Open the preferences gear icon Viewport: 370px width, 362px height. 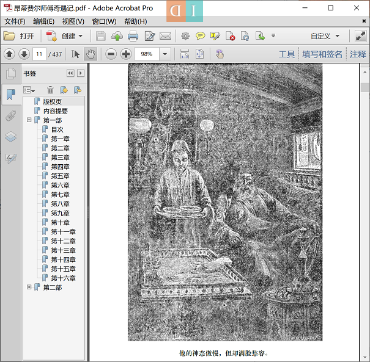[185, 36]
